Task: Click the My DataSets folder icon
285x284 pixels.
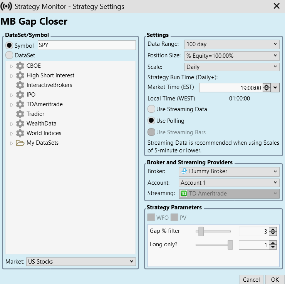Action: (20, 143)
